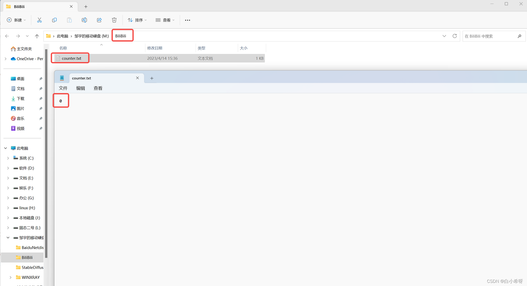Open Notepad 文件 menu
This screenshot has width=527, height=286.
(x=63, y=88)
